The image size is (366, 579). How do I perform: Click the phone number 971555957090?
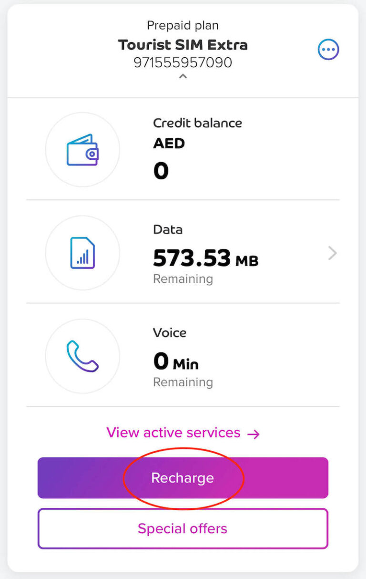pos(183,62)
